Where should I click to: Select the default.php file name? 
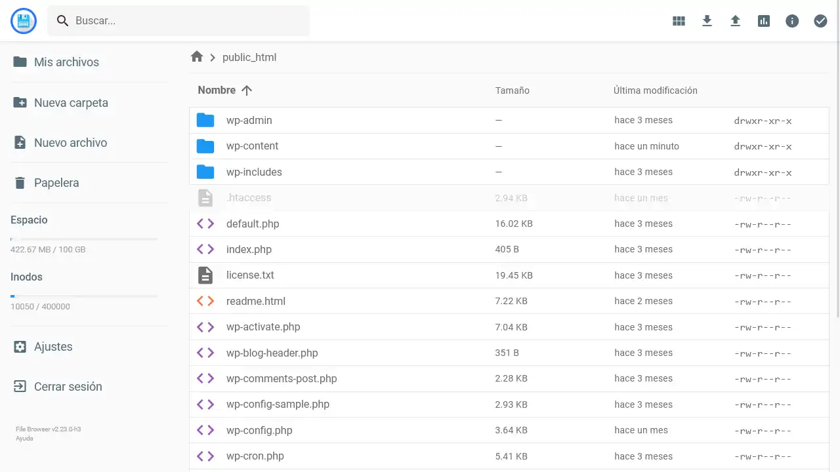point(253,224)
